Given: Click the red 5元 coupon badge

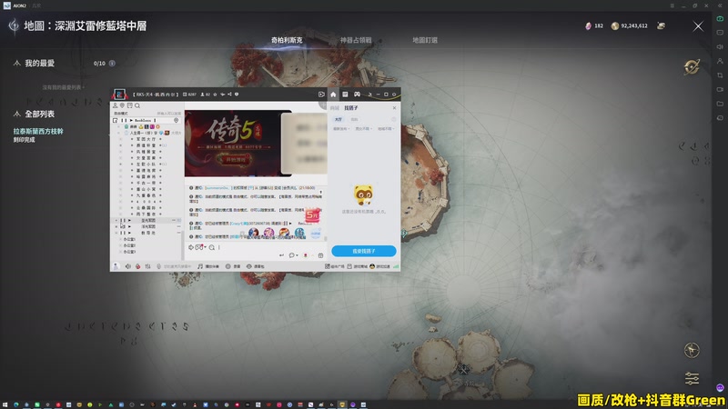Looking at the screenshot, I should tap(312, 215).
